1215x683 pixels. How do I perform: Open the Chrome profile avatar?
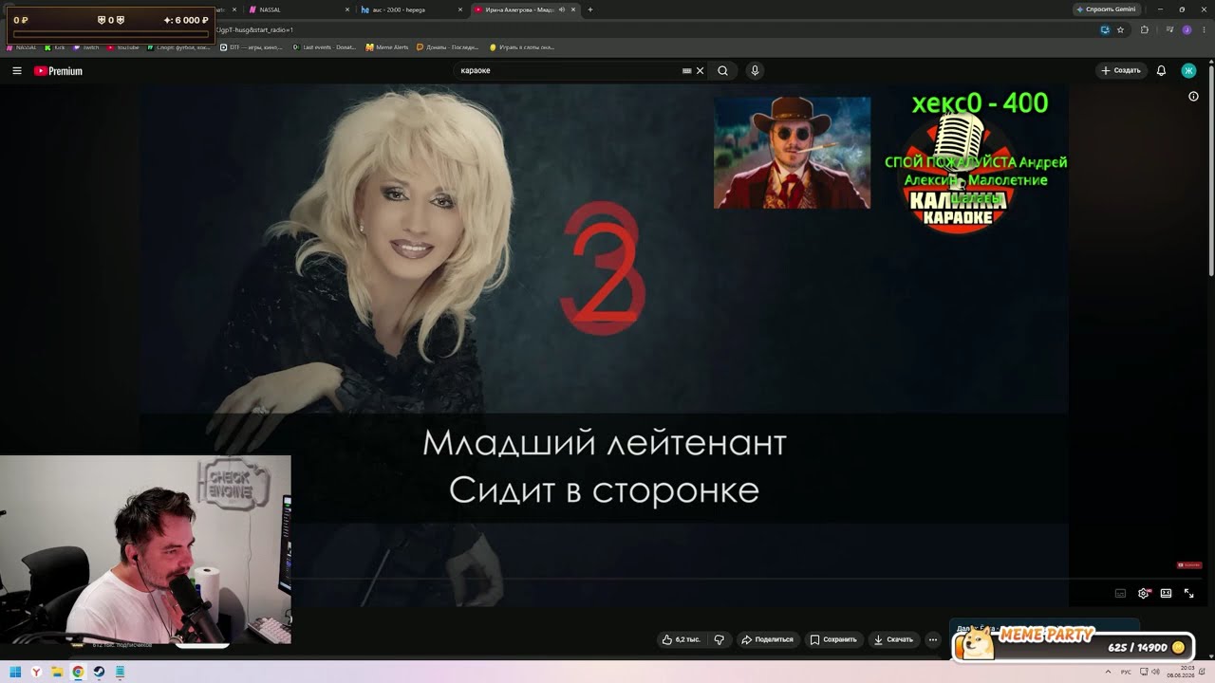point(1187,29)
